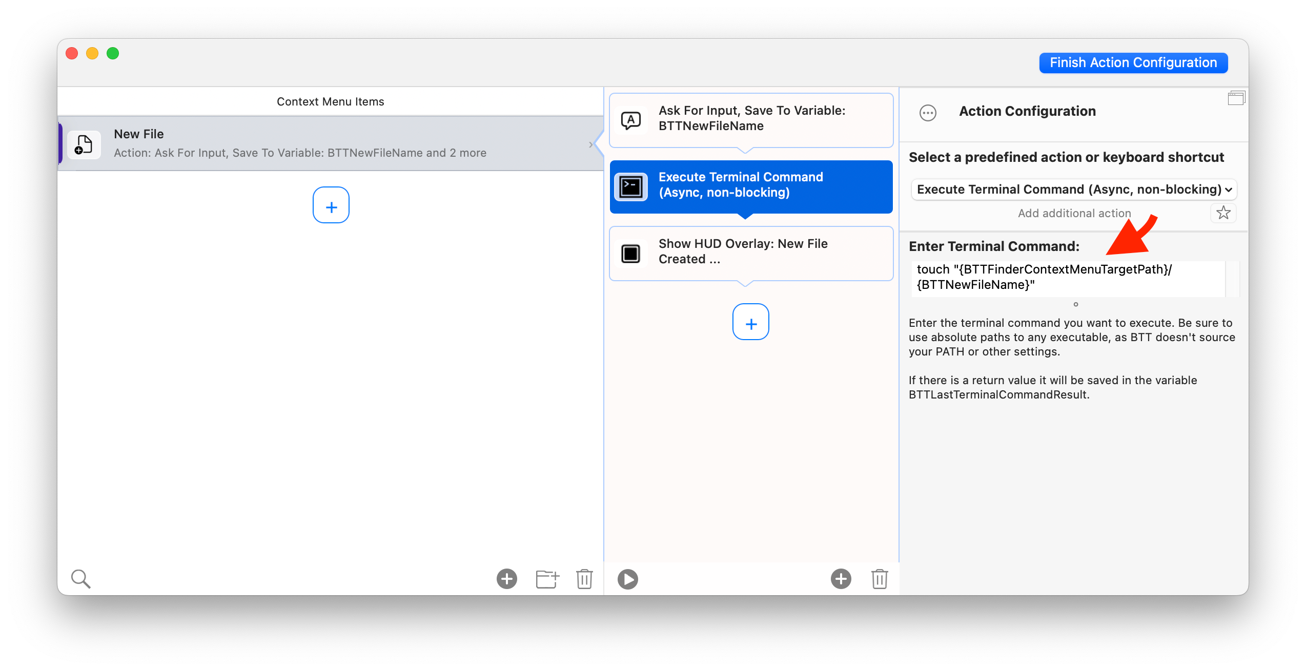Select Execute Terminal Command action in the list
Viewport: 1306px width, 671px height.
(x=751, y=186)
